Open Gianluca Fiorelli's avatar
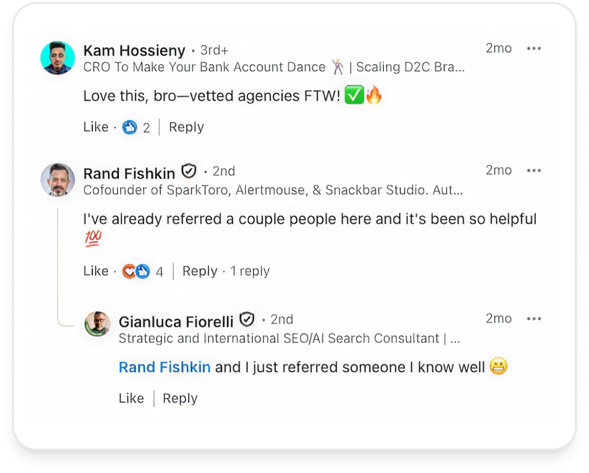The height and width of the screenshot is (473, 589). pyautogui.click(x=97, y=324)
